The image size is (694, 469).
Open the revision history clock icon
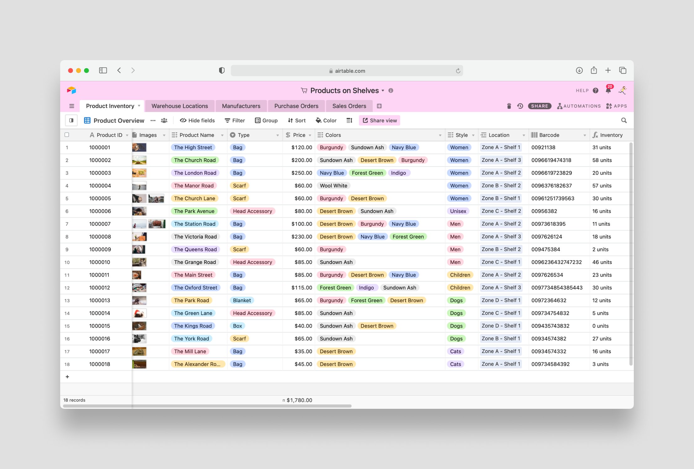coord(520,106)
